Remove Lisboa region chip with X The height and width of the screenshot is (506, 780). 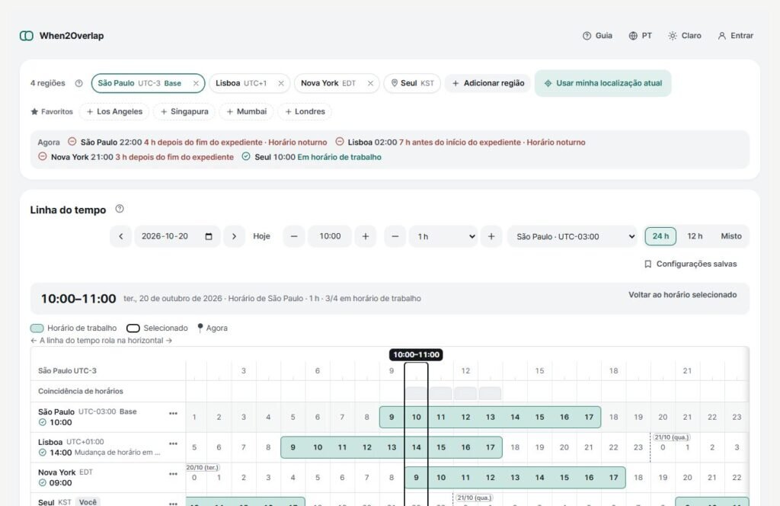[281, 84]
